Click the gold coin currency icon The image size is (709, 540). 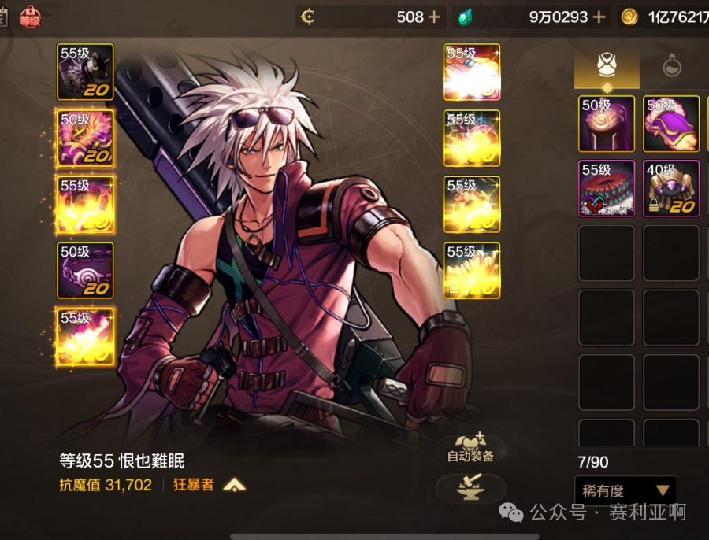629,17
